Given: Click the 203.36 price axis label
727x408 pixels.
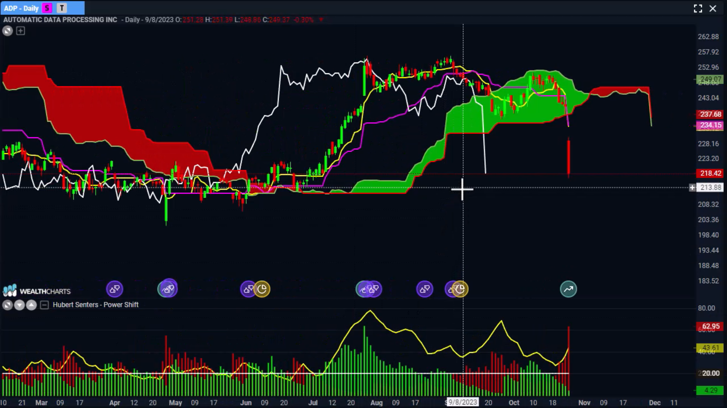Looking at the screenshot, I should pos(708,220).
